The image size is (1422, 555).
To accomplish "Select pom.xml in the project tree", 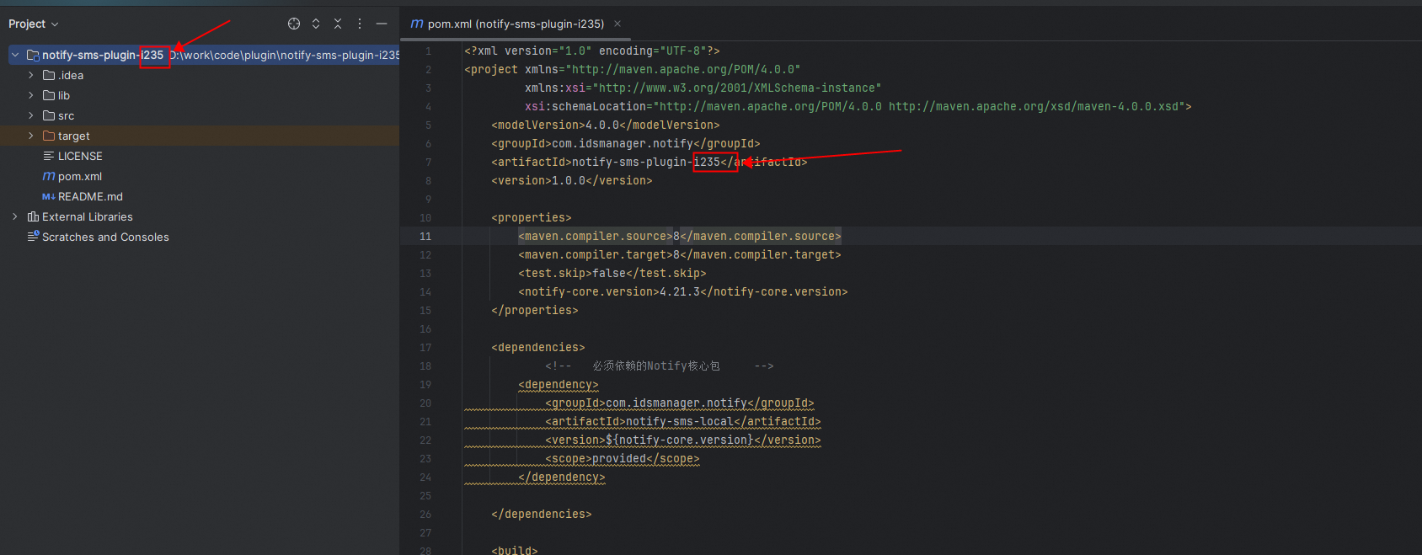I will [79, 176].
